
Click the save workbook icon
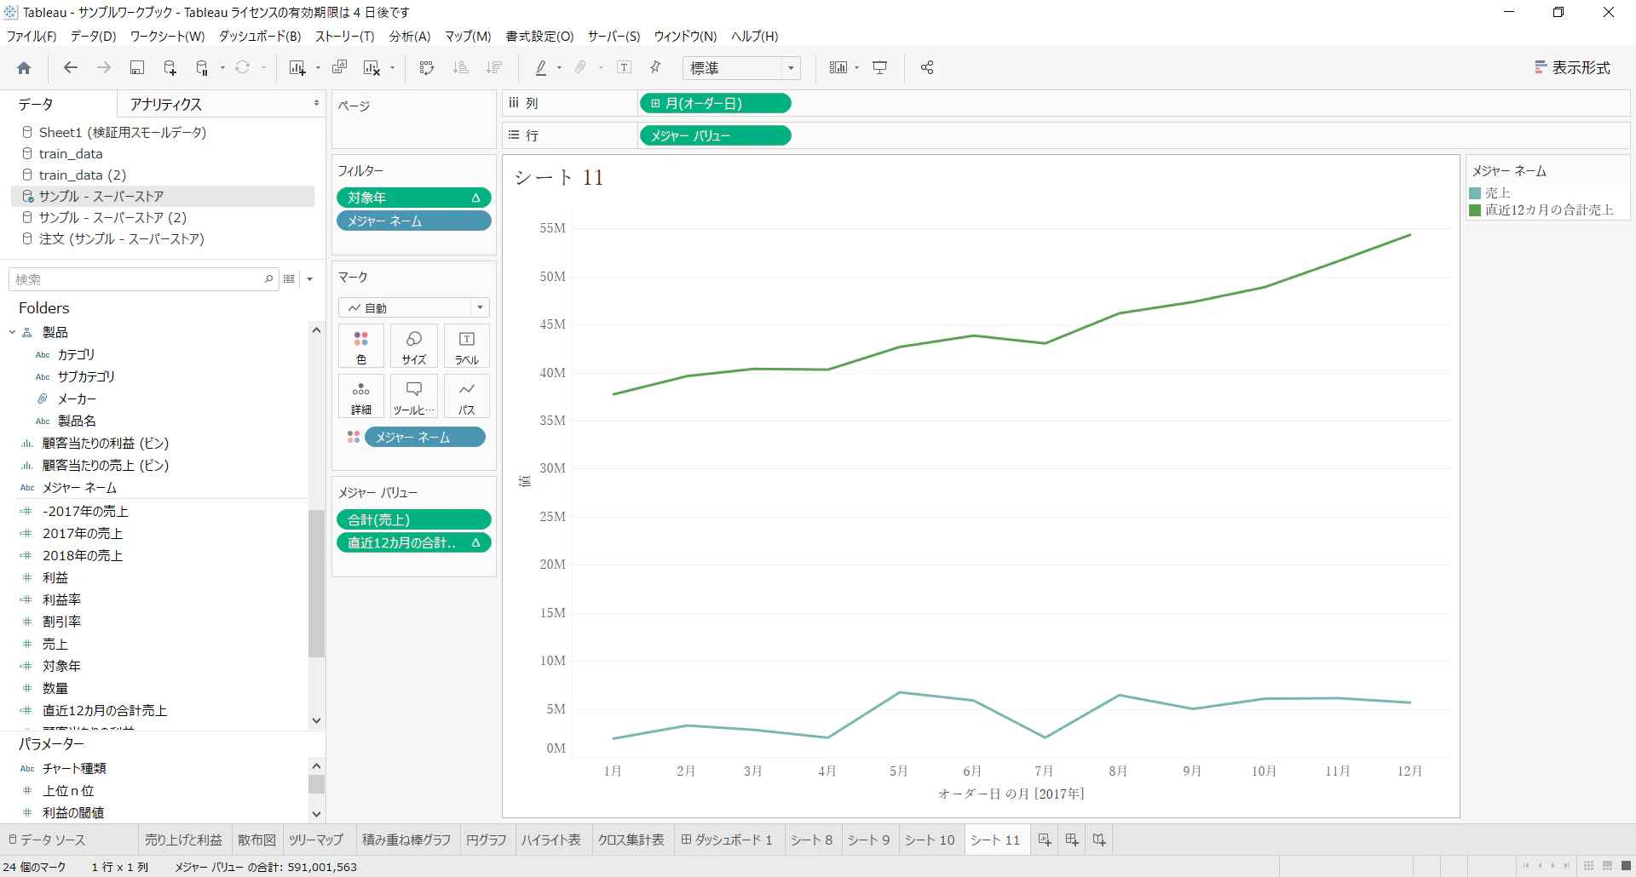pyautogui.click(x=136, y=68)
